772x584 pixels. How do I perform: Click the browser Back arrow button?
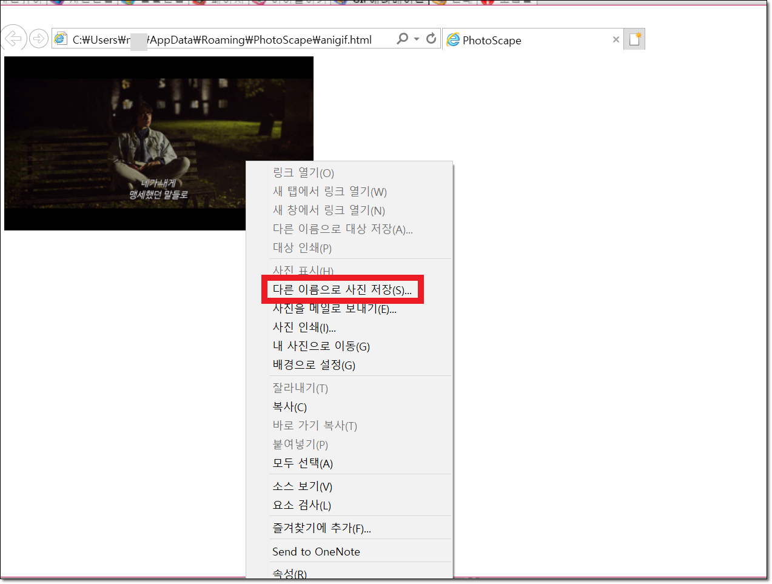coord(13,38)
